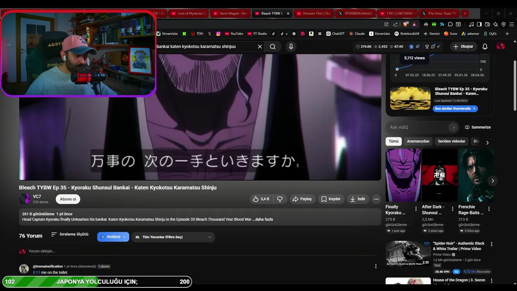The image size is (517, 291).
Task: Click Brave Shields lion icon
Action: click(406, 24)
